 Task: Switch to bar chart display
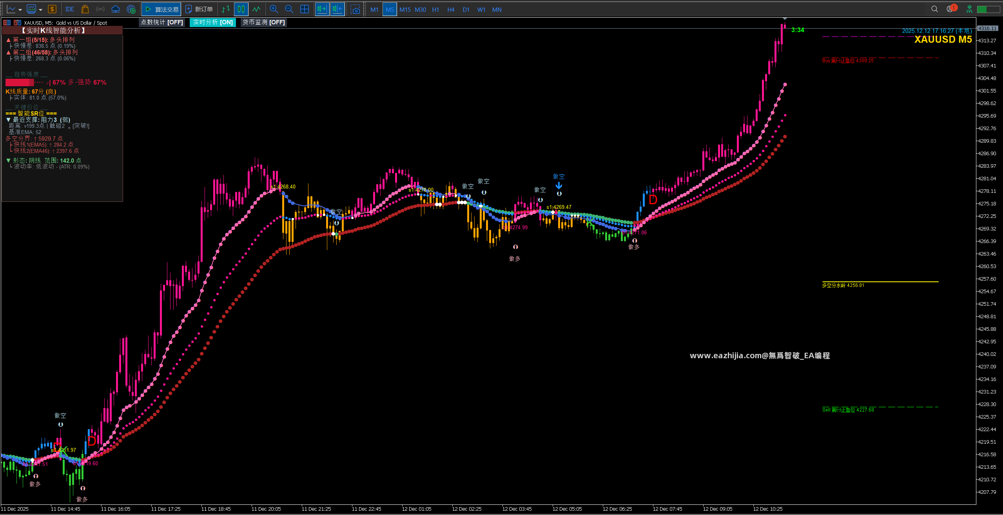(x=226, y=9)
